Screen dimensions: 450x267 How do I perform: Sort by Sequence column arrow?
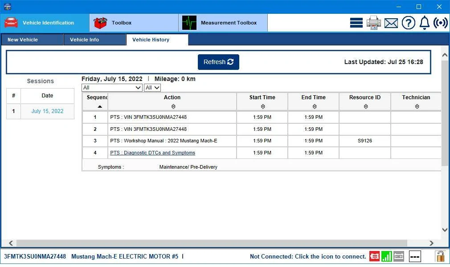point(100,106)
